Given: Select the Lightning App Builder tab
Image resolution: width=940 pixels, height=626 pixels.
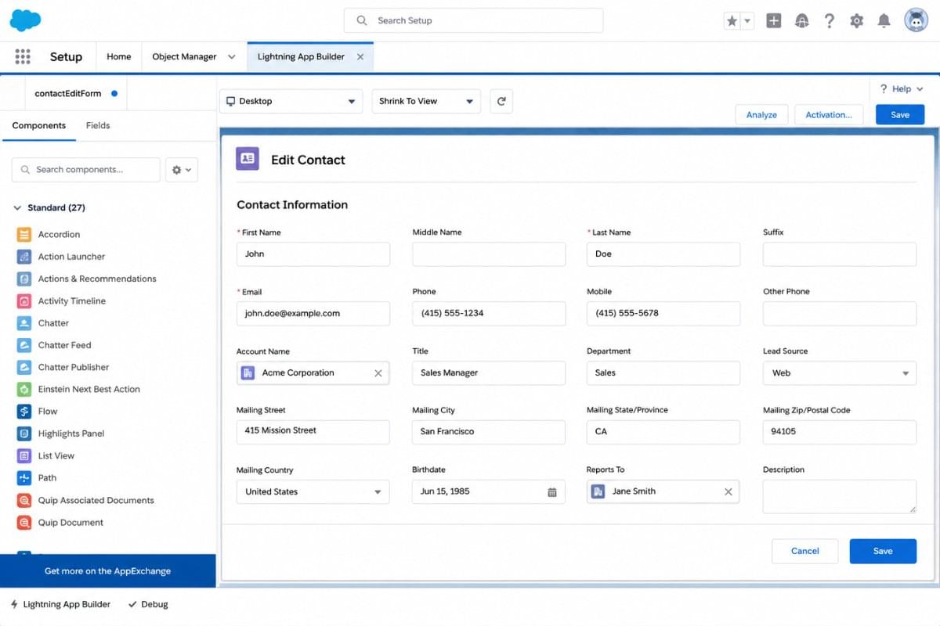Looking at the screenshot, I should [301, 56].
